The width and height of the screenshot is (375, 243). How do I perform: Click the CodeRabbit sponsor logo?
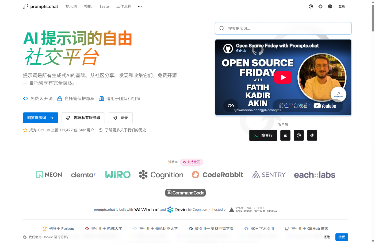click(217, 175)
